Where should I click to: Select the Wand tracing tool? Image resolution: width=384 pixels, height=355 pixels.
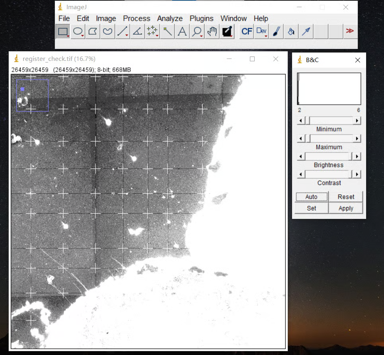pos(168,31)
